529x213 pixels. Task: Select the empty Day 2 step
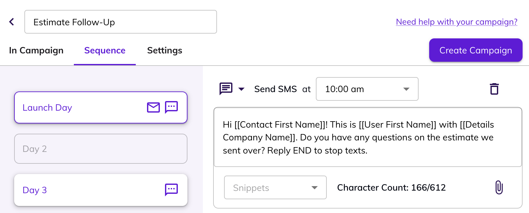(x=100, y=149)
